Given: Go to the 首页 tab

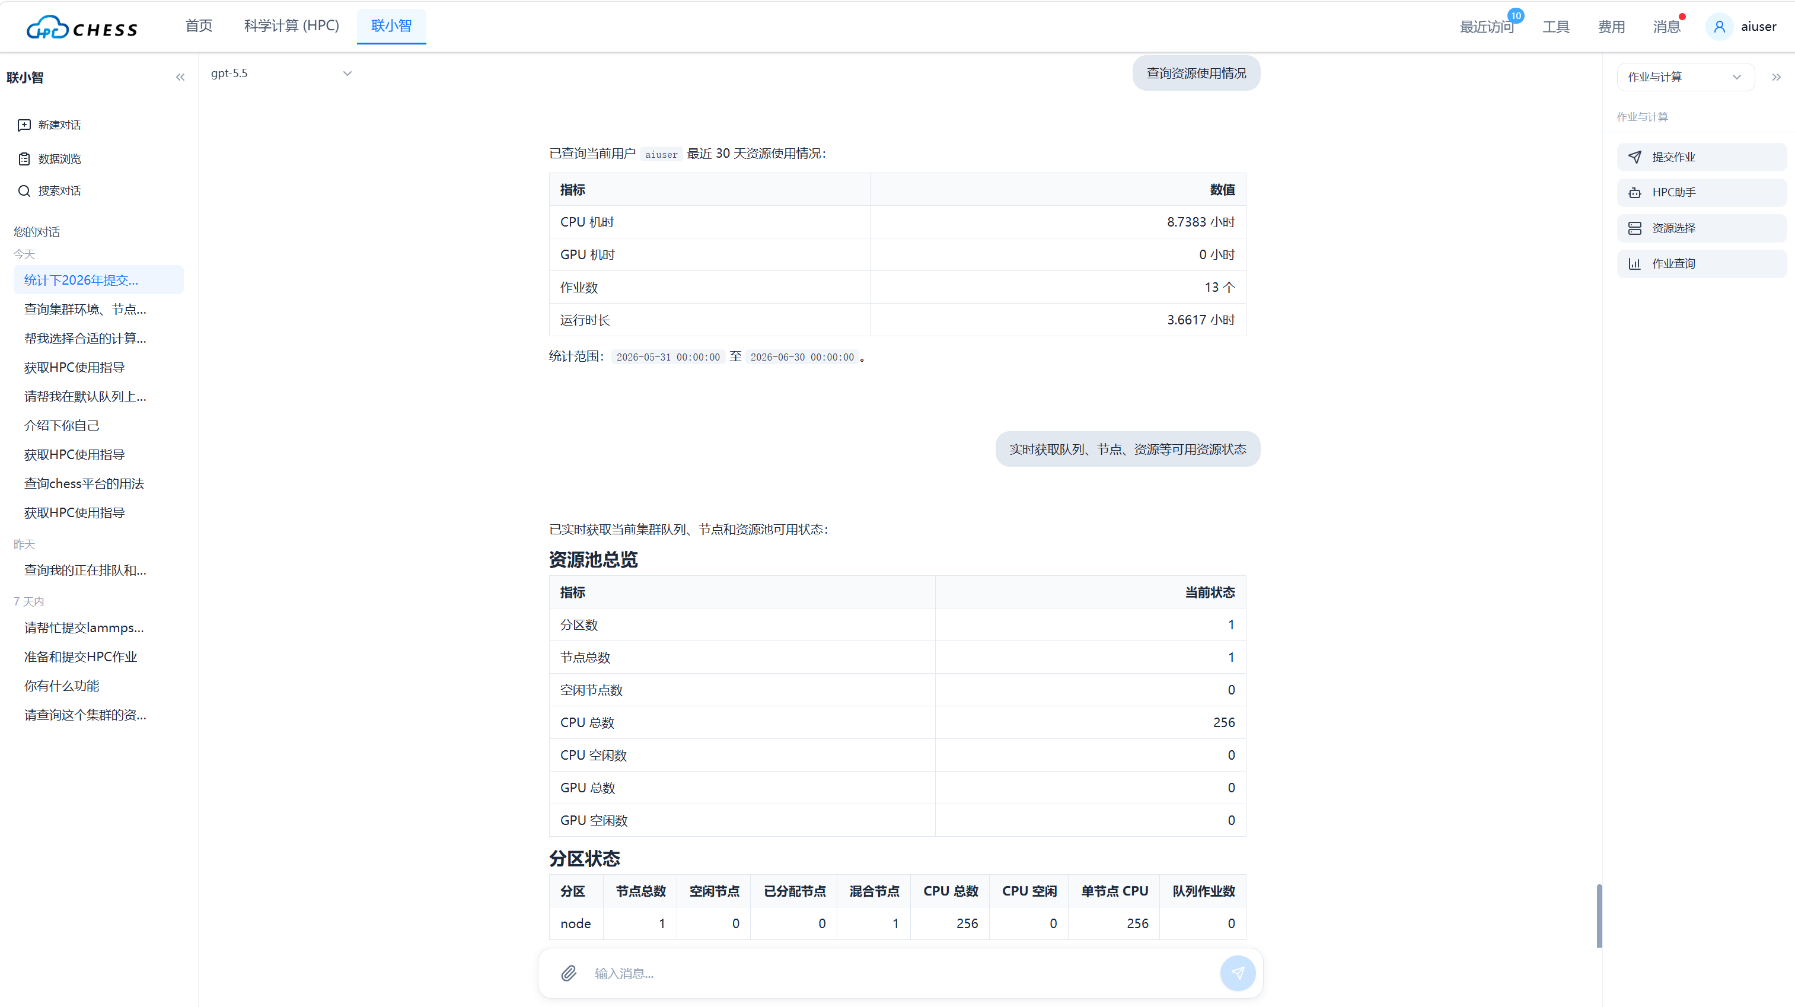Looking at the screenshot, I should [199, 26].
